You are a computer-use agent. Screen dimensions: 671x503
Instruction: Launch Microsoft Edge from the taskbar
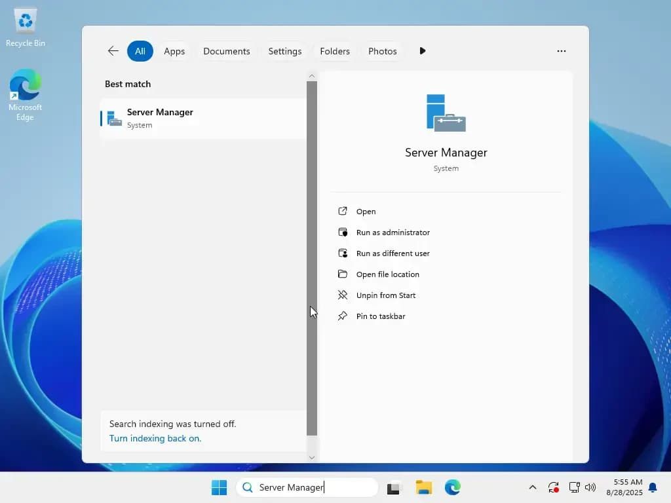click(x=452, y=487)
